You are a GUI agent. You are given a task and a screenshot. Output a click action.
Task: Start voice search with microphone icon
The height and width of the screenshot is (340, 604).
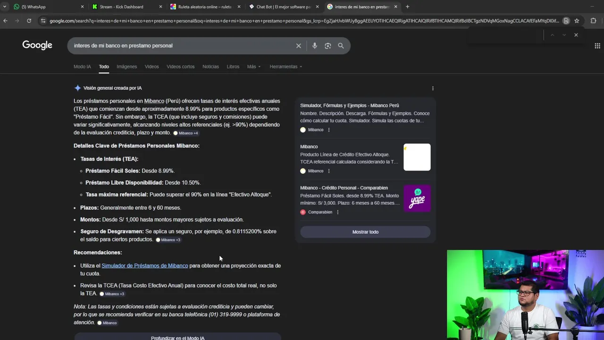pos(314,46)
